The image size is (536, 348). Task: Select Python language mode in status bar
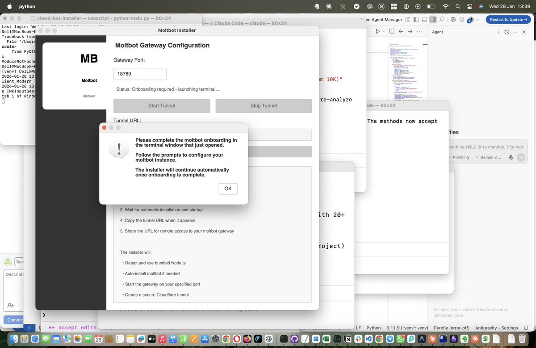click(x=373, y=328)
